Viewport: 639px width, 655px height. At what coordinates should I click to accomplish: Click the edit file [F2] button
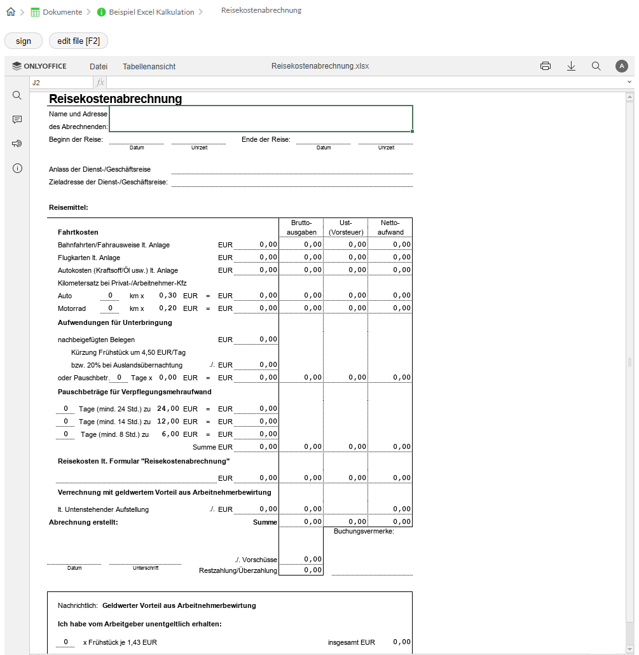click(78, 41)
